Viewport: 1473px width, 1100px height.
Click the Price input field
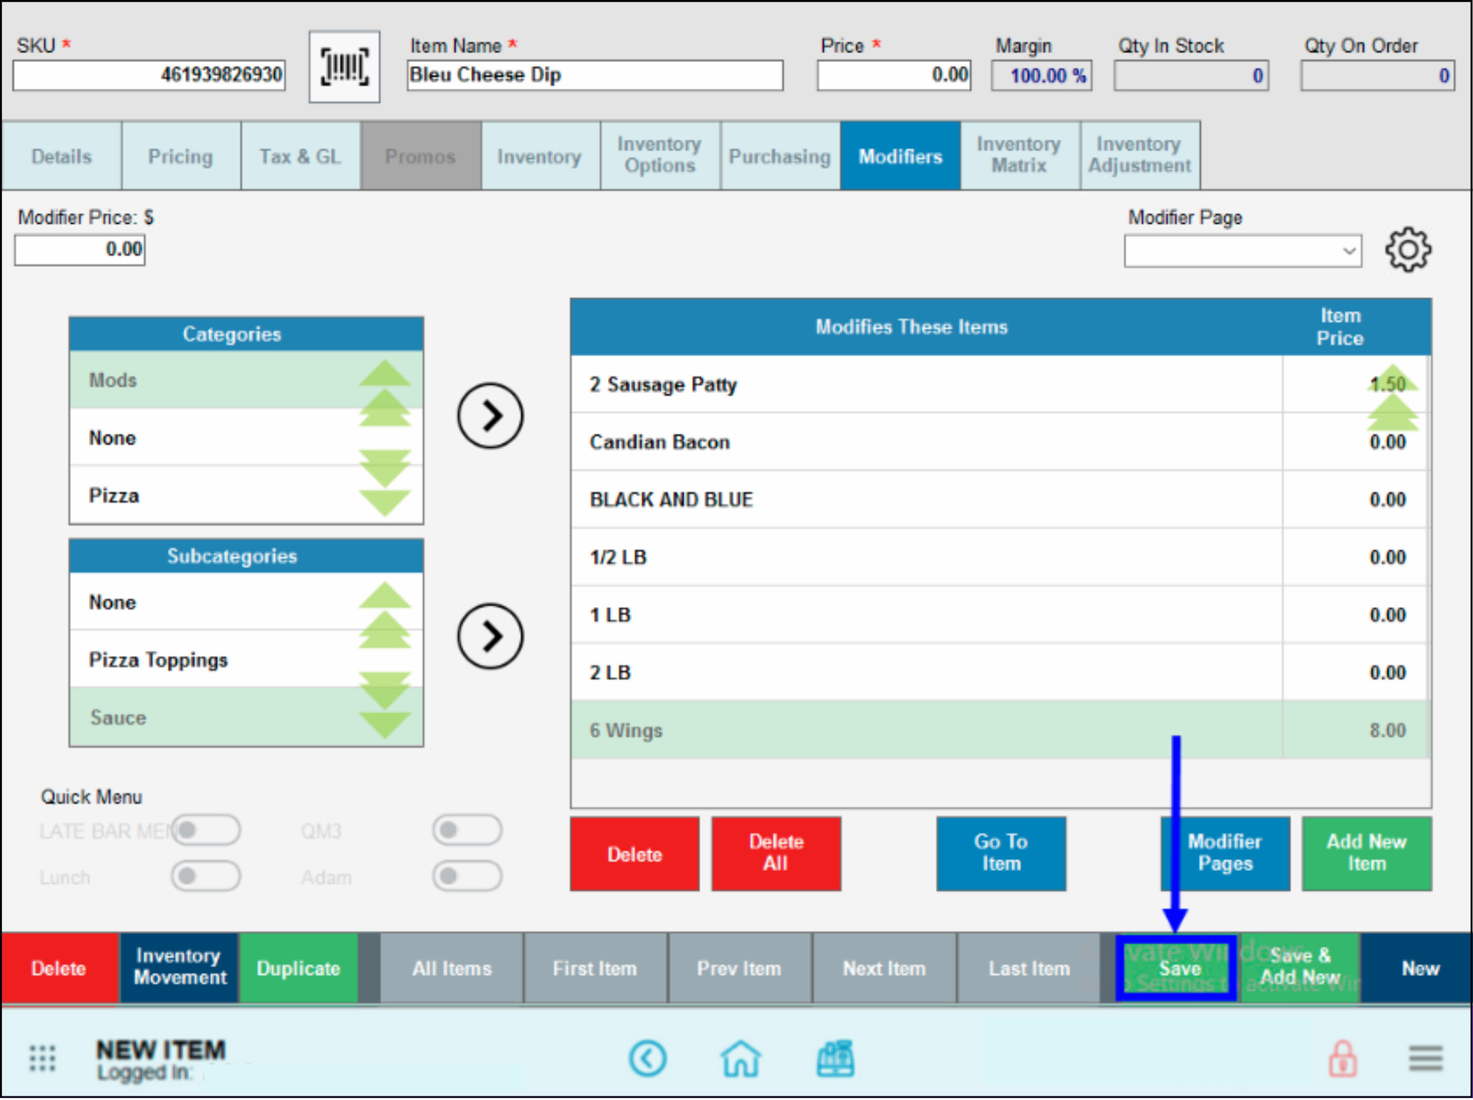pyautogui.click(x=894, y=75)
